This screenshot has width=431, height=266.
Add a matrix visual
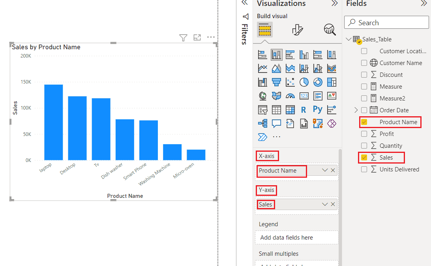290,110
